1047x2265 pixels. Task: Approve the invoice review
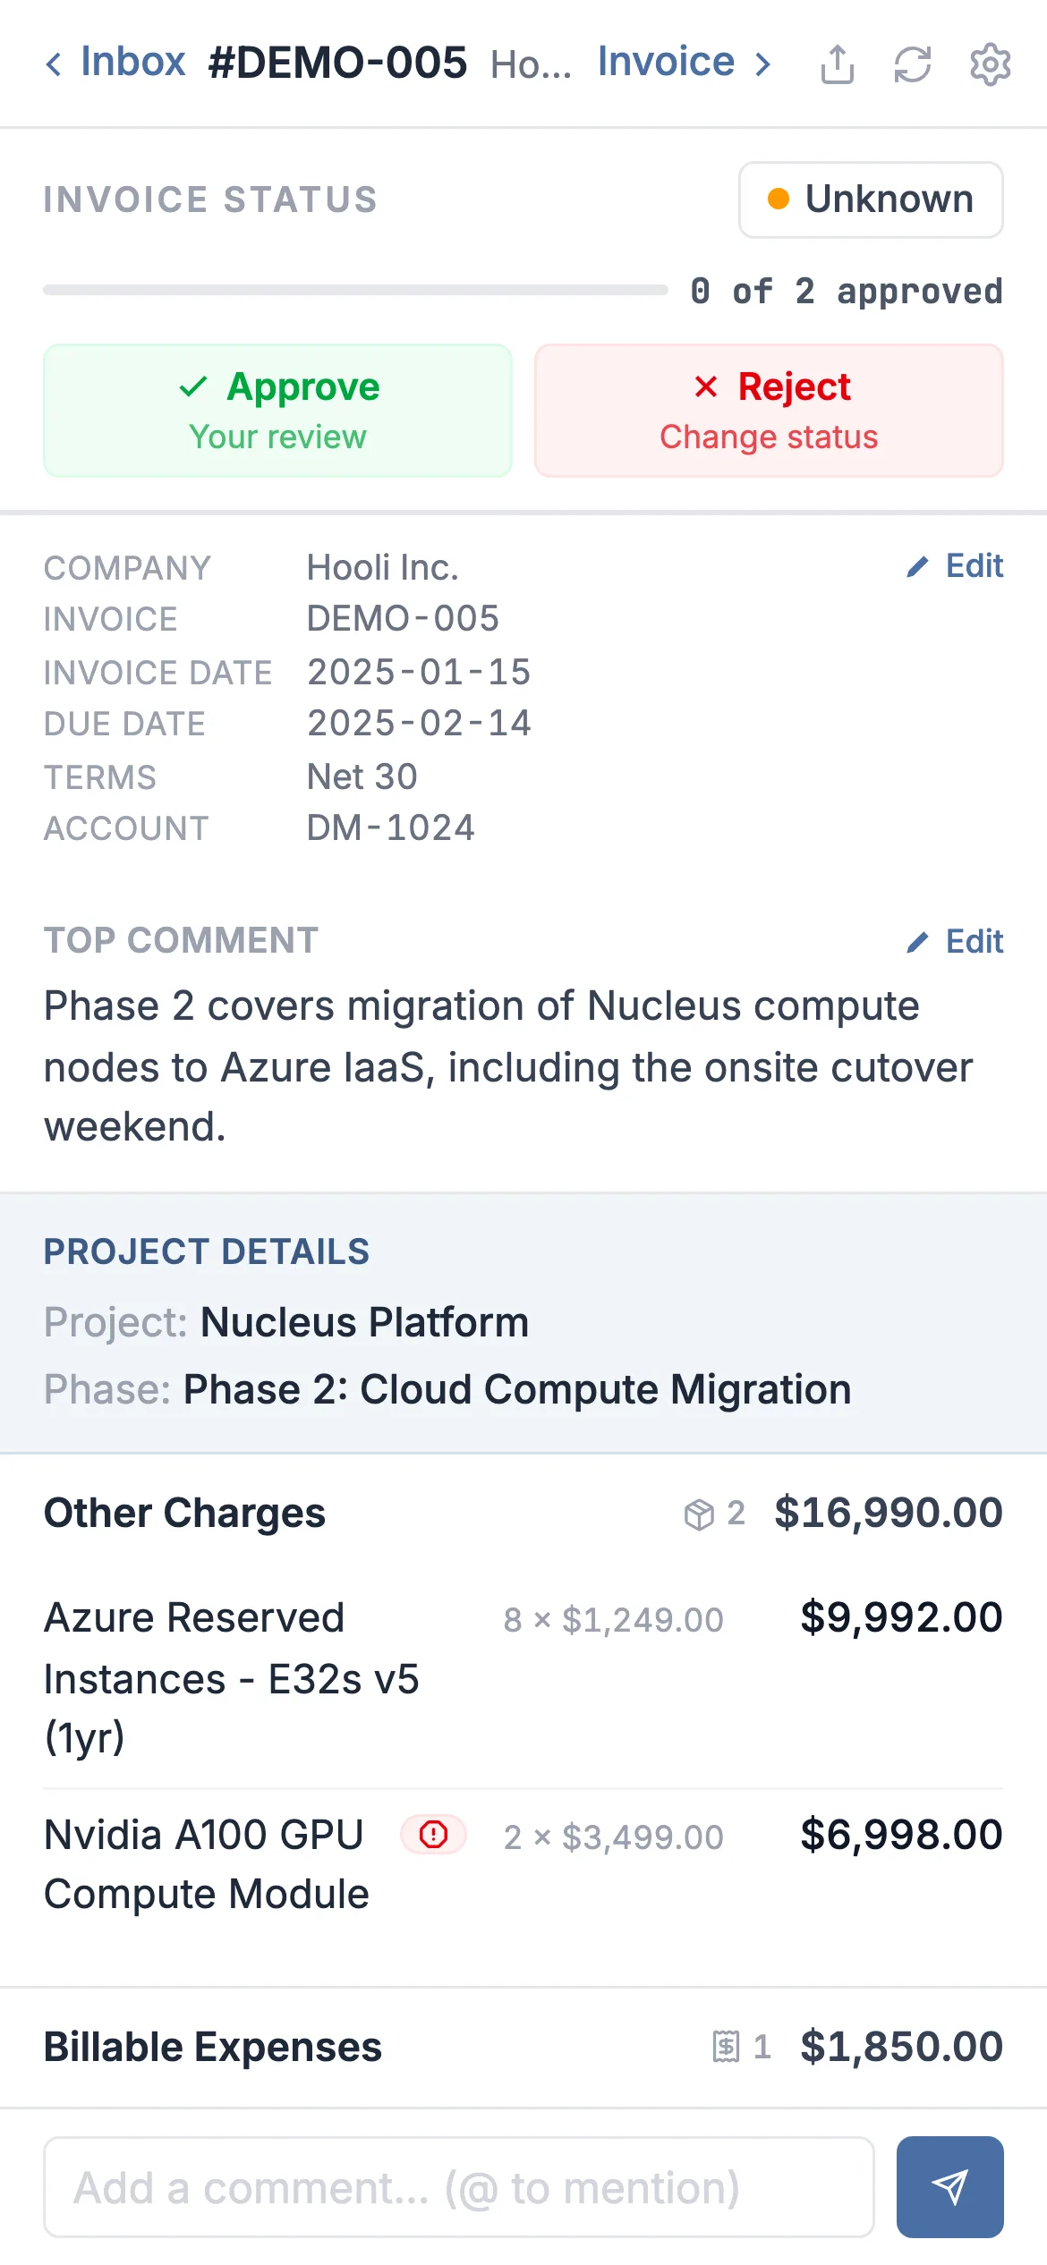tap(278, 411)
